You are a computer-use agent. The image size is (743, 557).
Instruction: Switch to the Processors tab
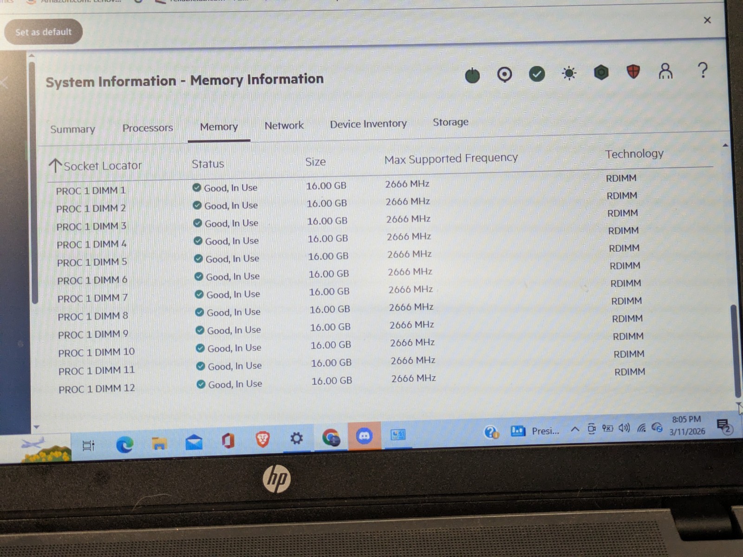point(148,128)
